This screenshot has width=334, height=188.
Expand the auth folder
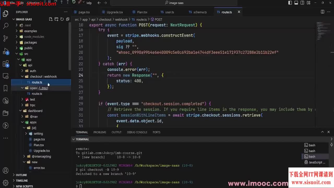(x=22, y=71)
